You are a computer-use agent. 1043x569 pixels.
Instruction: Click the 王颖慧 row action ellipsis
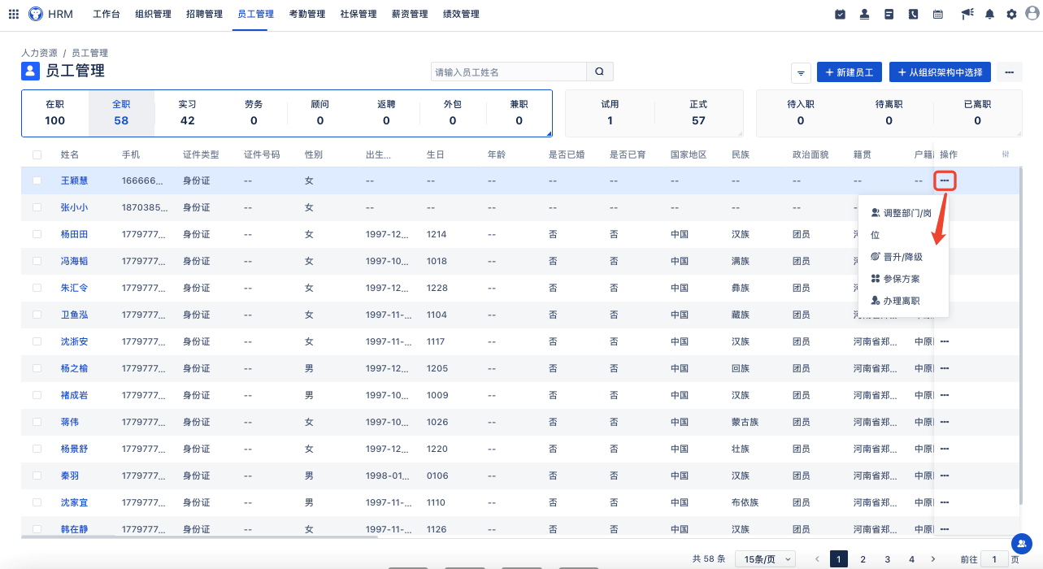tap(945, 180)
